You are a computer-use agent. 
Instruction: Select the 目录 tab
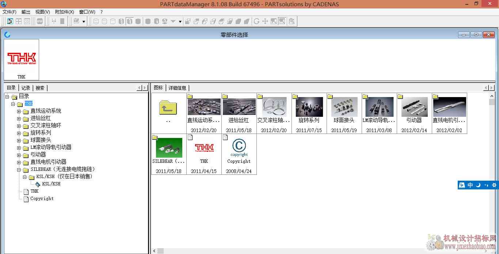pos(11,88)
